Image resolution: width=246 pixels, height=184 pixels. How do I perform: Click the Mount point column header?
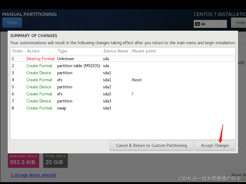click(x=144, y=51)
